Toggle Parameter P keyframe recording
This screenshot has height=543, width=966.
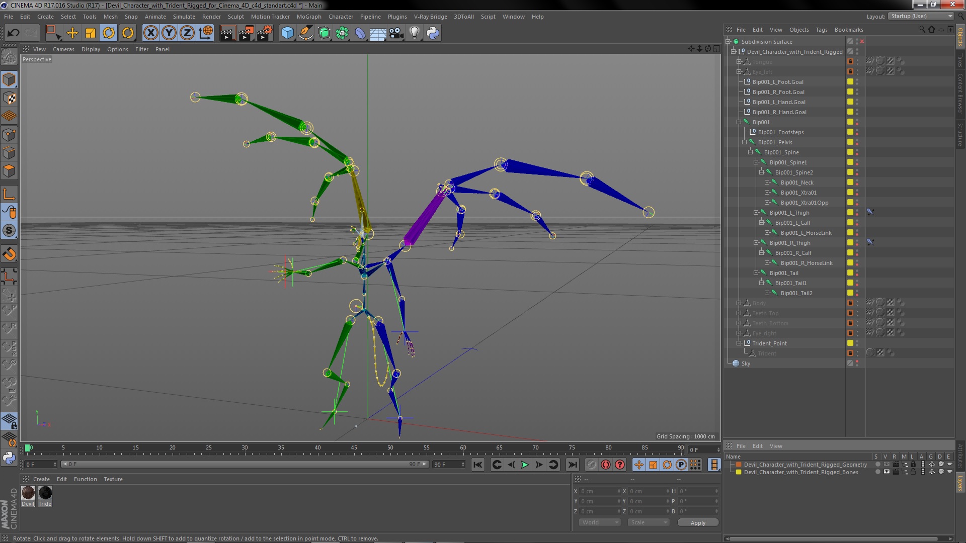point(681,465)
